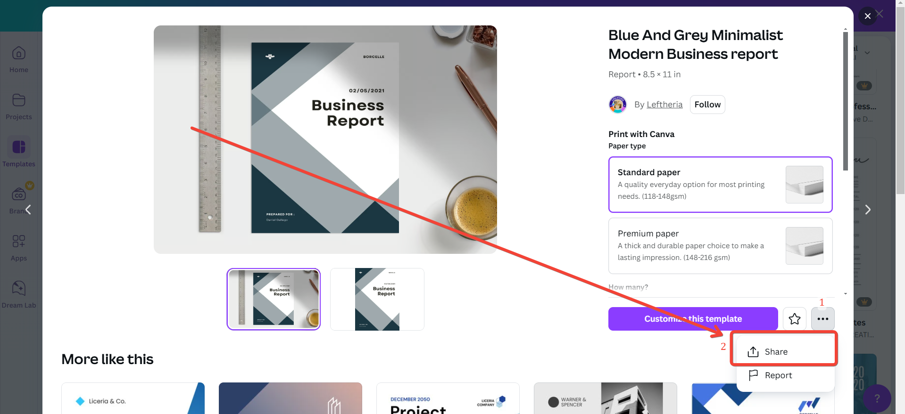
Task: Open Brand kit sidebar icon
Action: pos(19,194)
